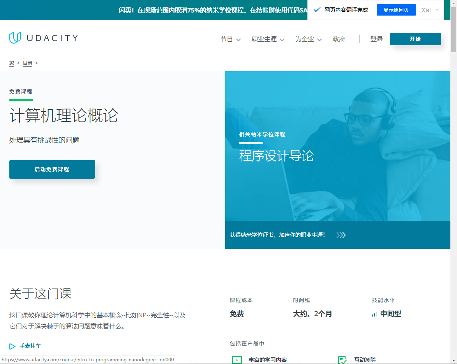This screenshot has width=457, height=364.
Task: Open the 程序设计导论 nanodegree link
Action: [x=276, y=156]
